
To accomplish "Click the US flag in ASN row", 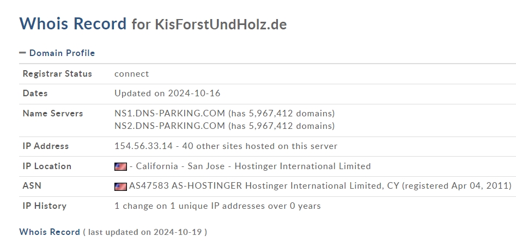I will tap(120, 187).
